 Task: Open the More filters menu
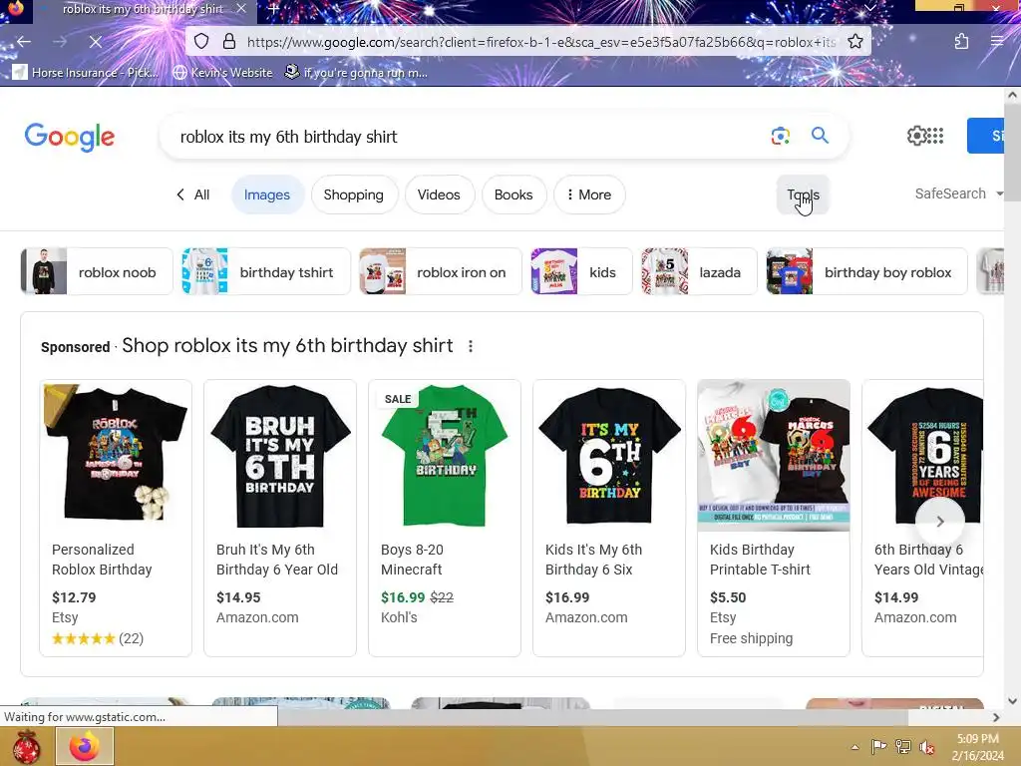[589, 194]
